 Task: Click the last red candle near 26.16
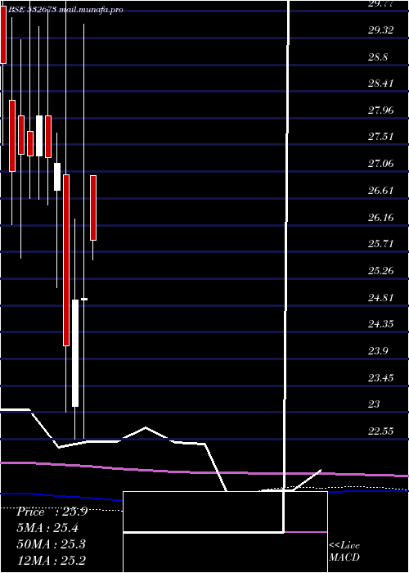93,208
